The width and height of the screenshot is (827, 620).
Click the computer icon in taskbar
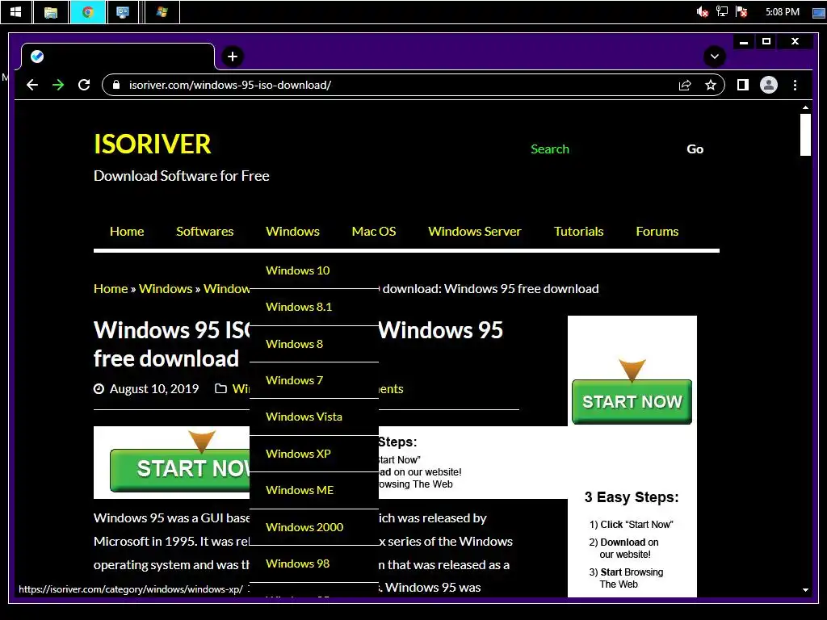[123, 11]
